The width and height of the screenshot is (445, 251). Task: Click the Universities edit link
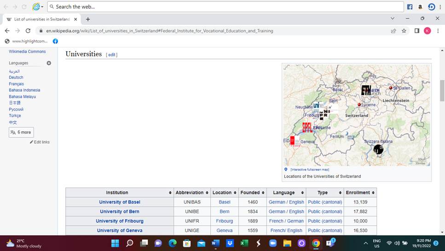(112, 55)
